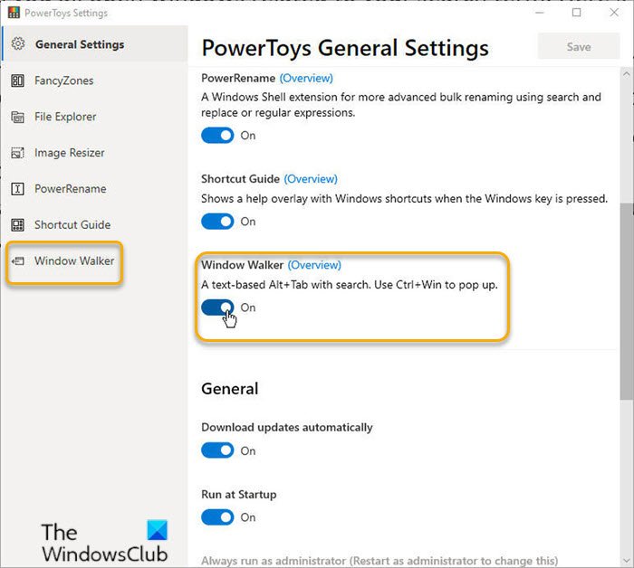
Task: Click the PowerRename sidebar icon
Action: [x=17, y=188]
